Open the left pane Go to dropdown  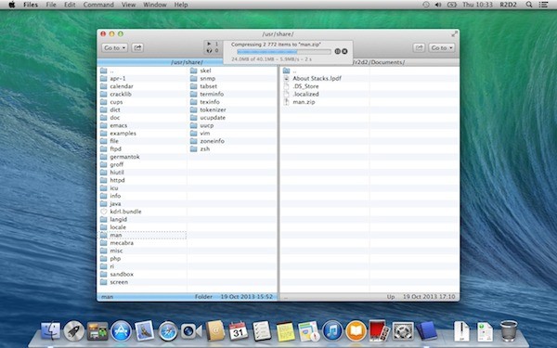114,47
